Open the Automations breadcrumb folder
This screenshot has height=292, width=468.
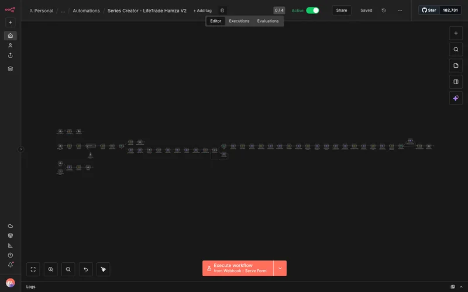tap(86, 11)
